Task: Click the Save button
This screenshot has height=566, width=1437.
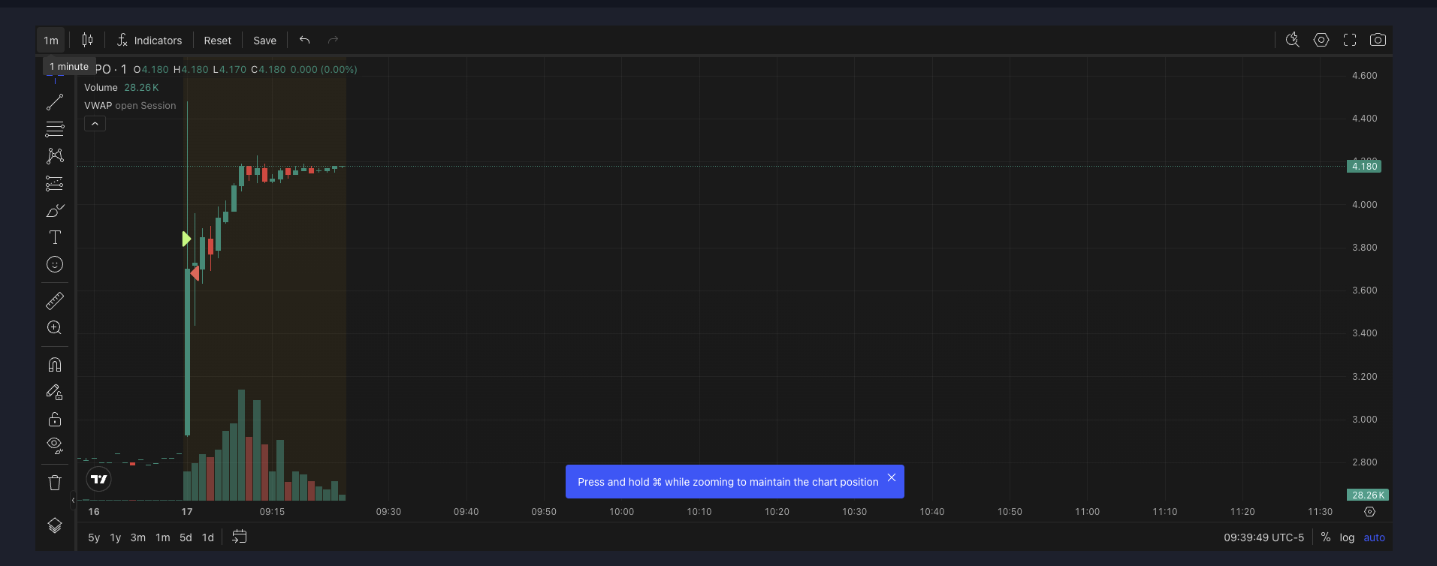Action: point(264,41)
